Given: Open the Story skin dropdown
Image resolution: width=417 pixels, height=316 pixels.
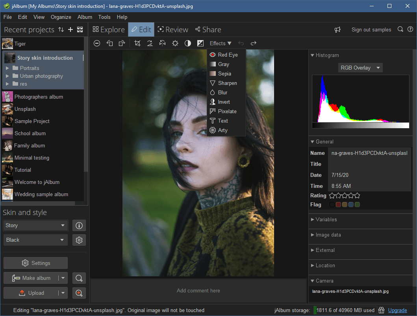Looking at the screenshot, I should (35, 225).
